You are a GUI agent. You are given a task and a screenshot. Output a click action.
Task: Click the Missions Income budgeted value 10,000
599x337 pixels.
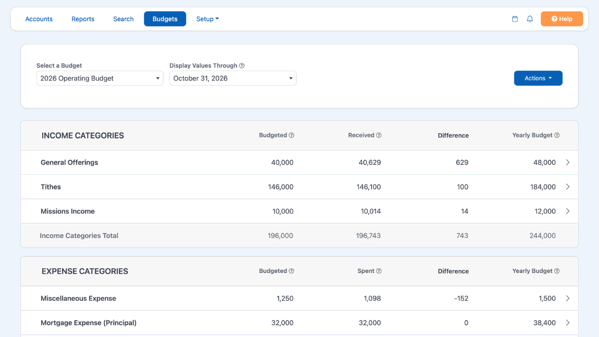pos(283,211)
